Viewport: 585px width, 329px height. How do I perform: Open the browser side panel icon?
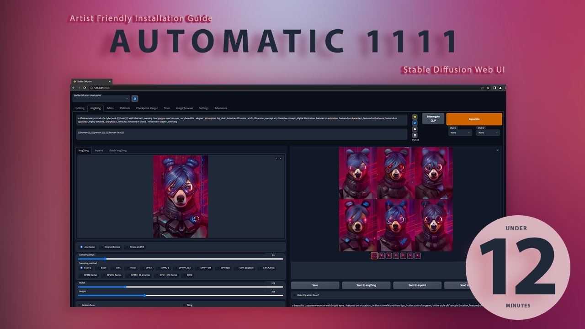point(494,88)
